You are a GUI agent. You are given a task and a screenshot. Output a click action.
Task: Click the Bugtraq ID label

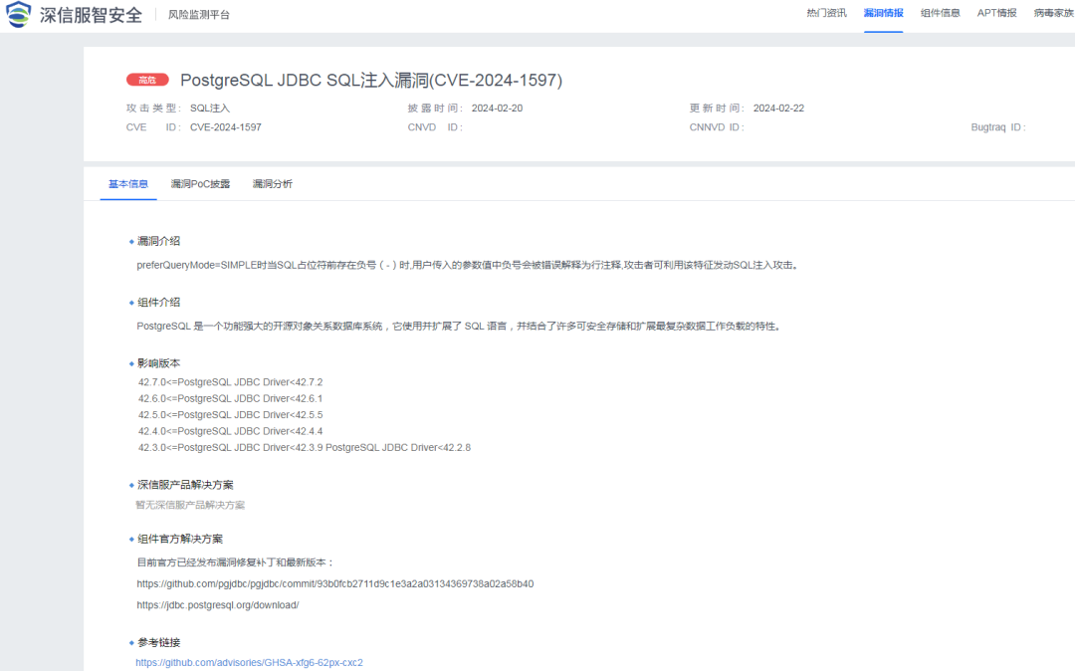coord(998,127)
